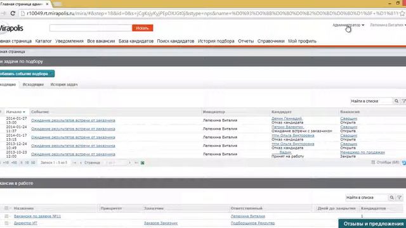The image size is (406, 228).
Task: Open the filter funnel for the vacancies list
Action: pos(400,198)
